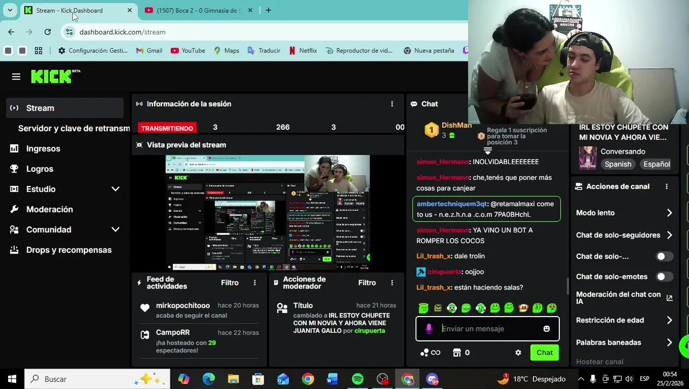Click the Español tag
Screen dimensions: 689x389
pos(657,164)
